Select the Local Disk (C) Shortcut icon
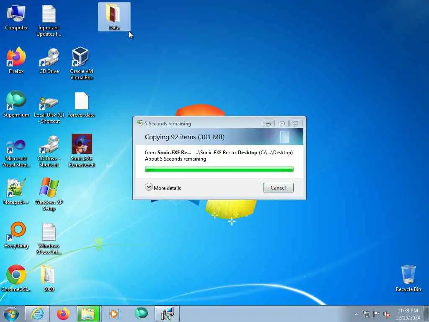Screen dimensions: 429x322 49,109
